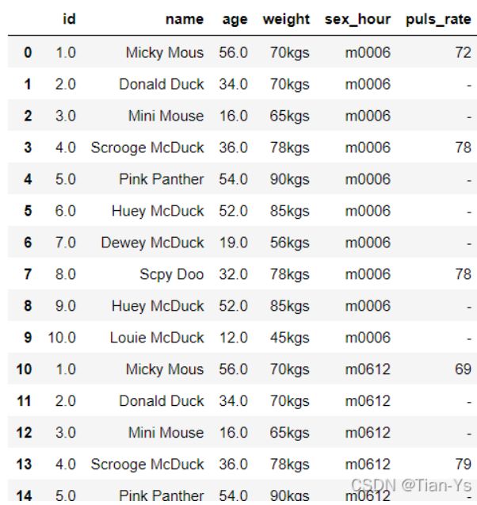
Task: Click the puls_rate value 79 in row 13
Action: tap(463, 464)
